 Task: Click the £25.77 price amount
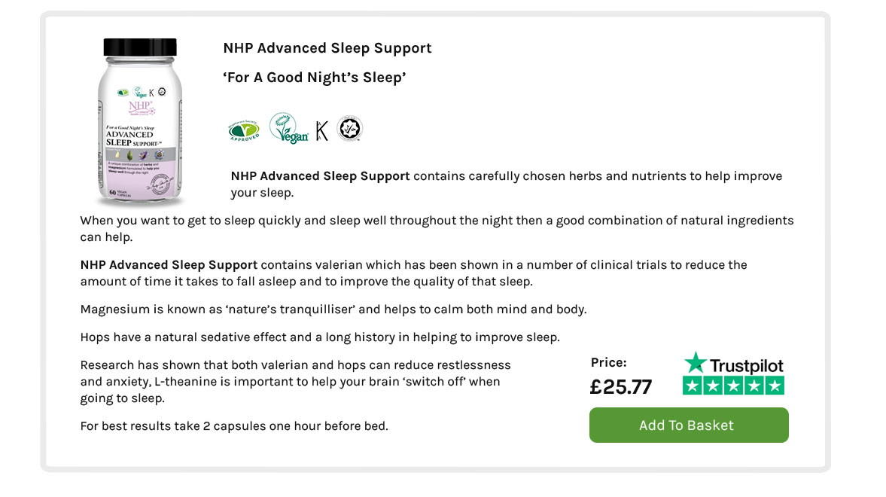click(620, 387)
